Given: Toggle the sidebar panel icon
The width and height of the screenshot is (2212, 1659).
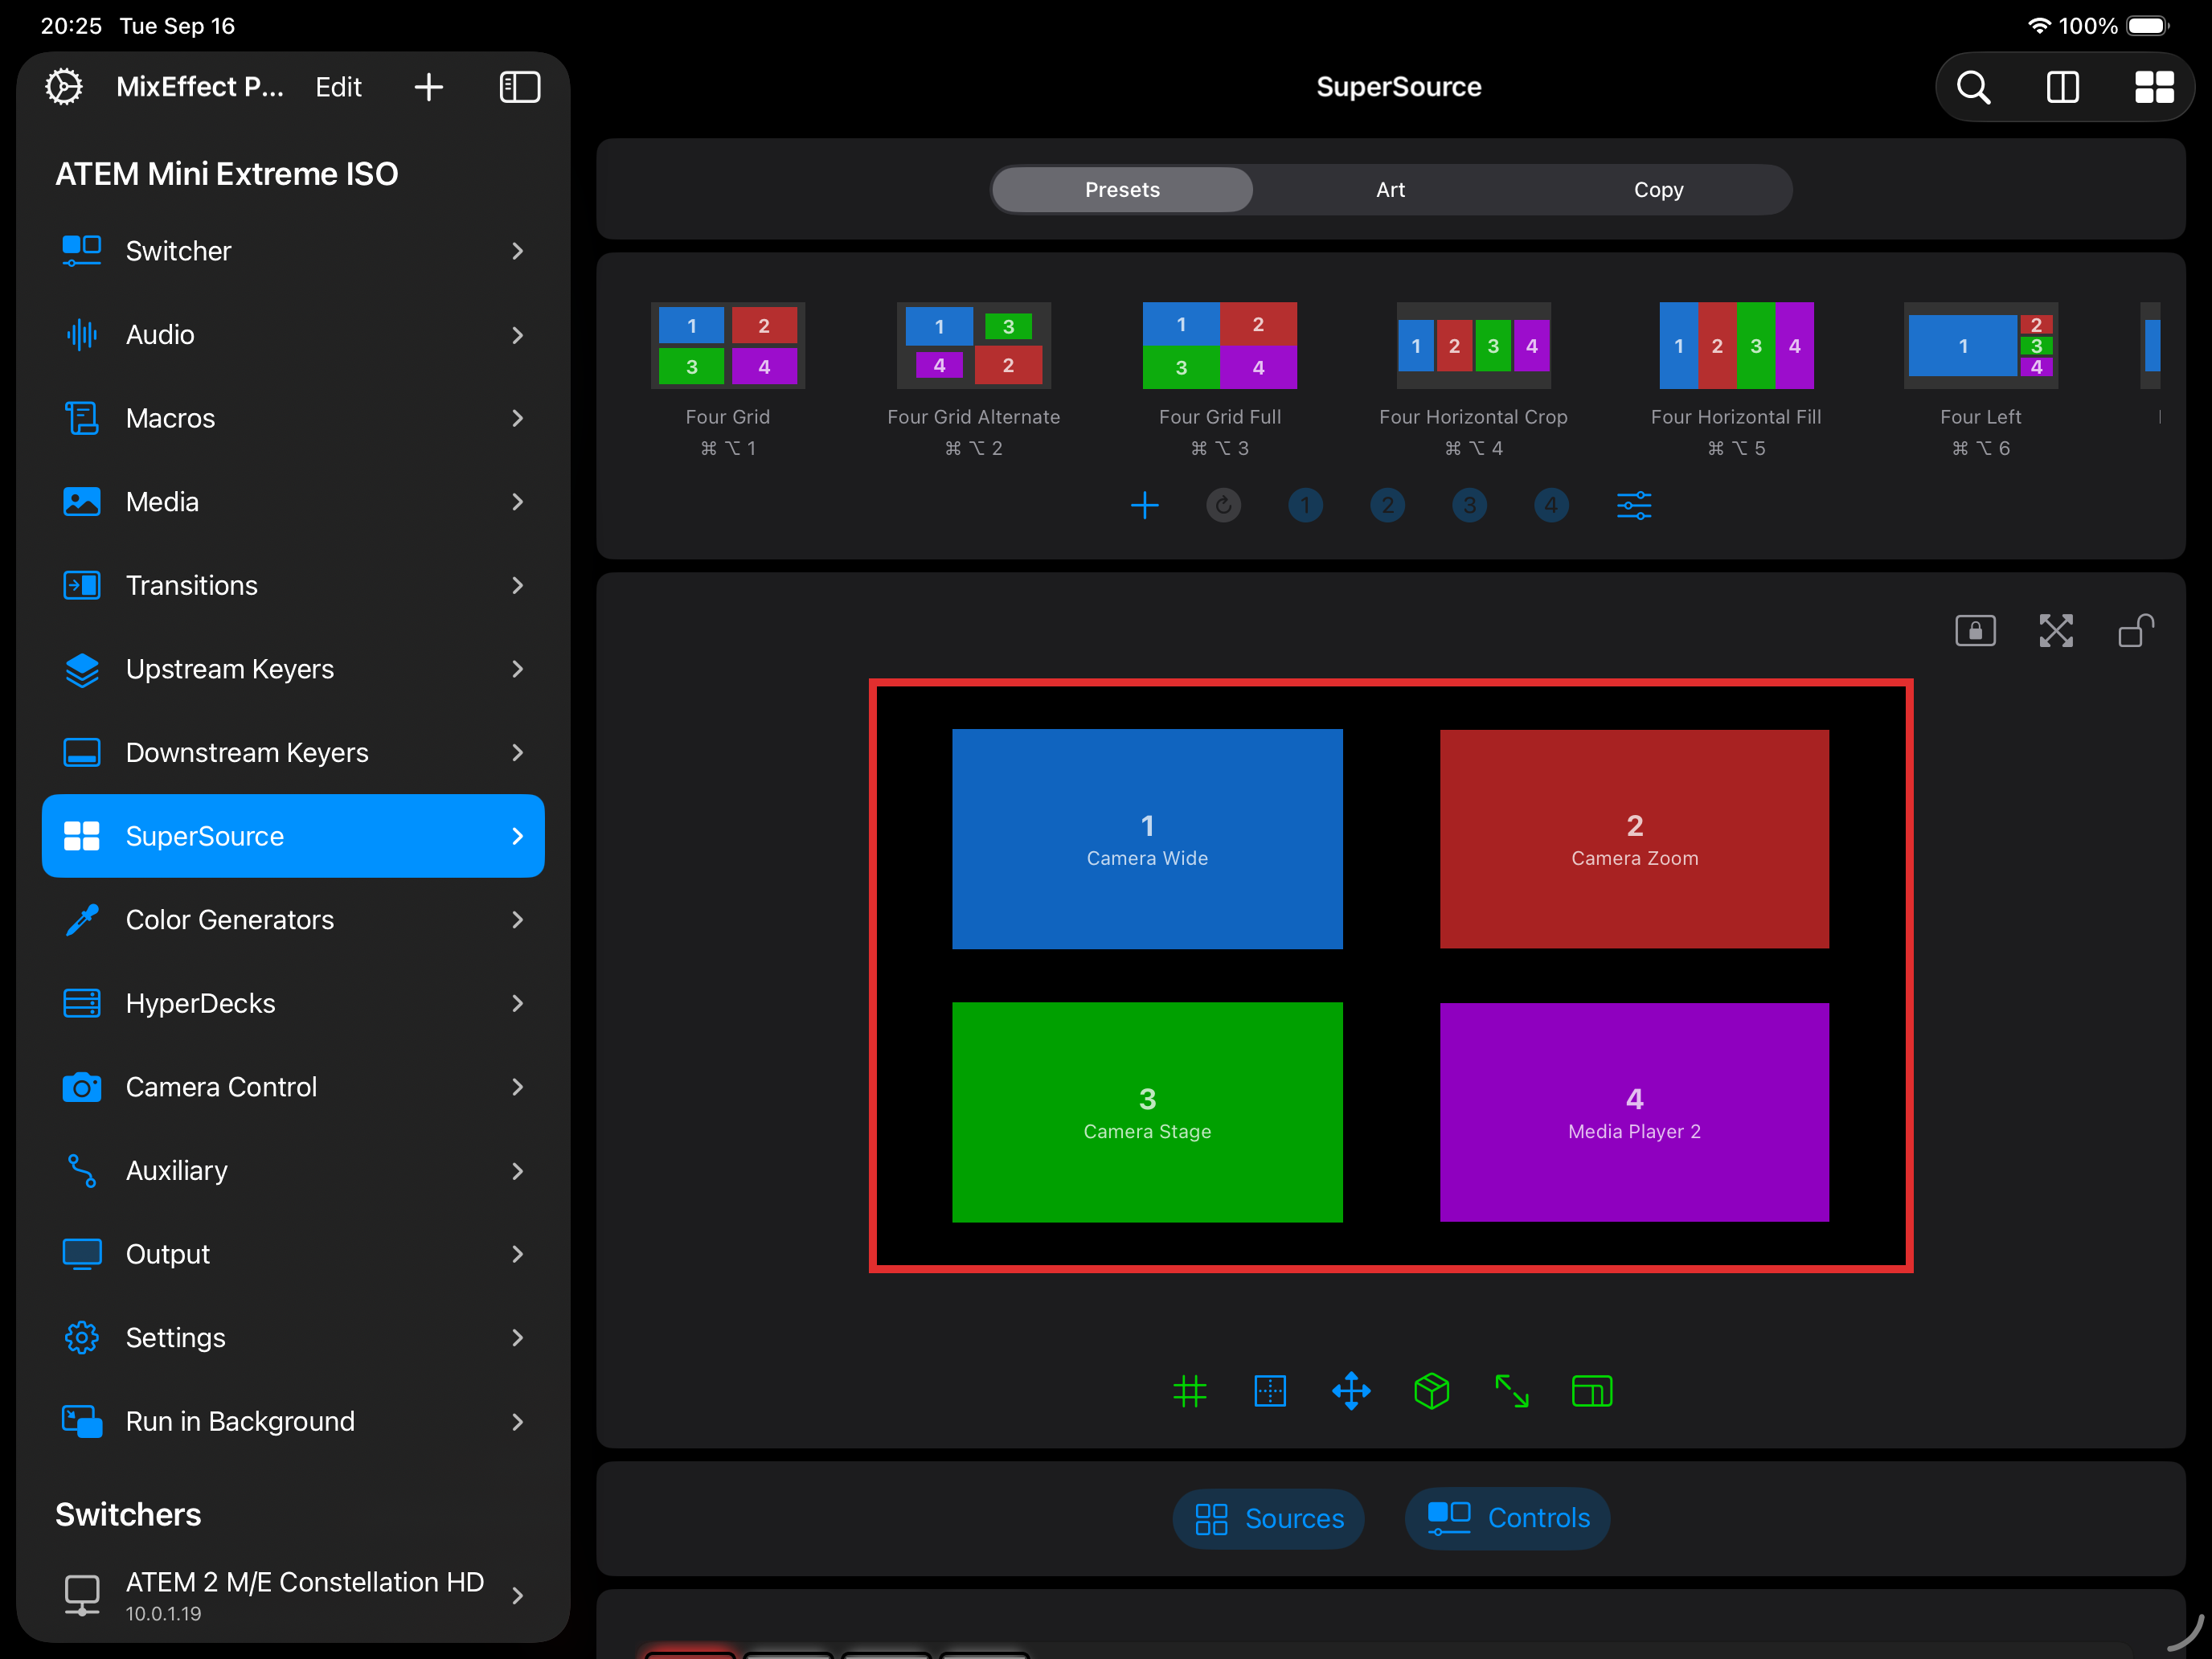Looking at the screenshot, I should click(x=520, y=87).
